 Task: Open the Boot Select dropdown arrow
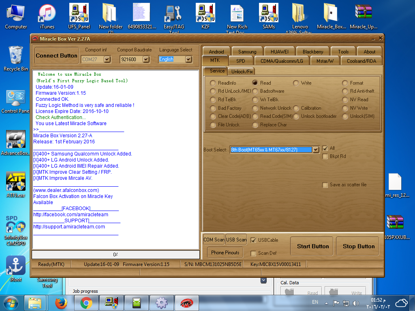click(x=316, y=150)
